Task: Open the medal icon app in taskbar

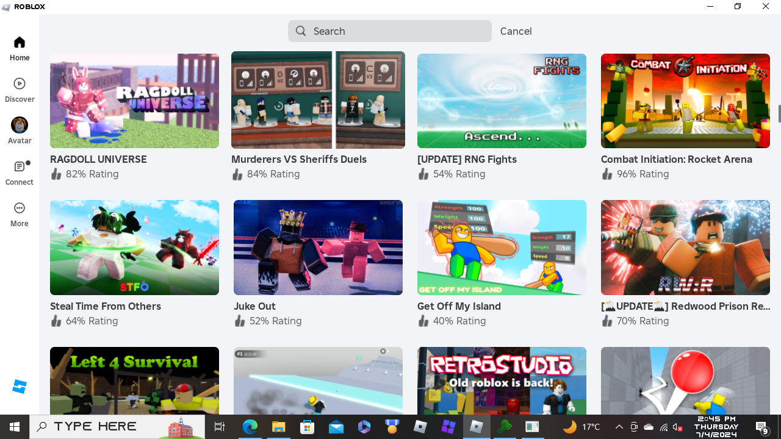Action: coord(392,427)
